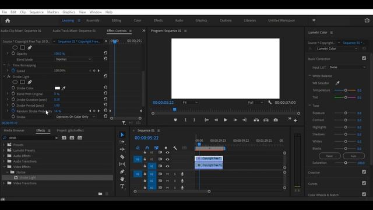Screen dimensions: 373x210
Task: Select the Pen tool in the toolbar
Action: (122, 171)
